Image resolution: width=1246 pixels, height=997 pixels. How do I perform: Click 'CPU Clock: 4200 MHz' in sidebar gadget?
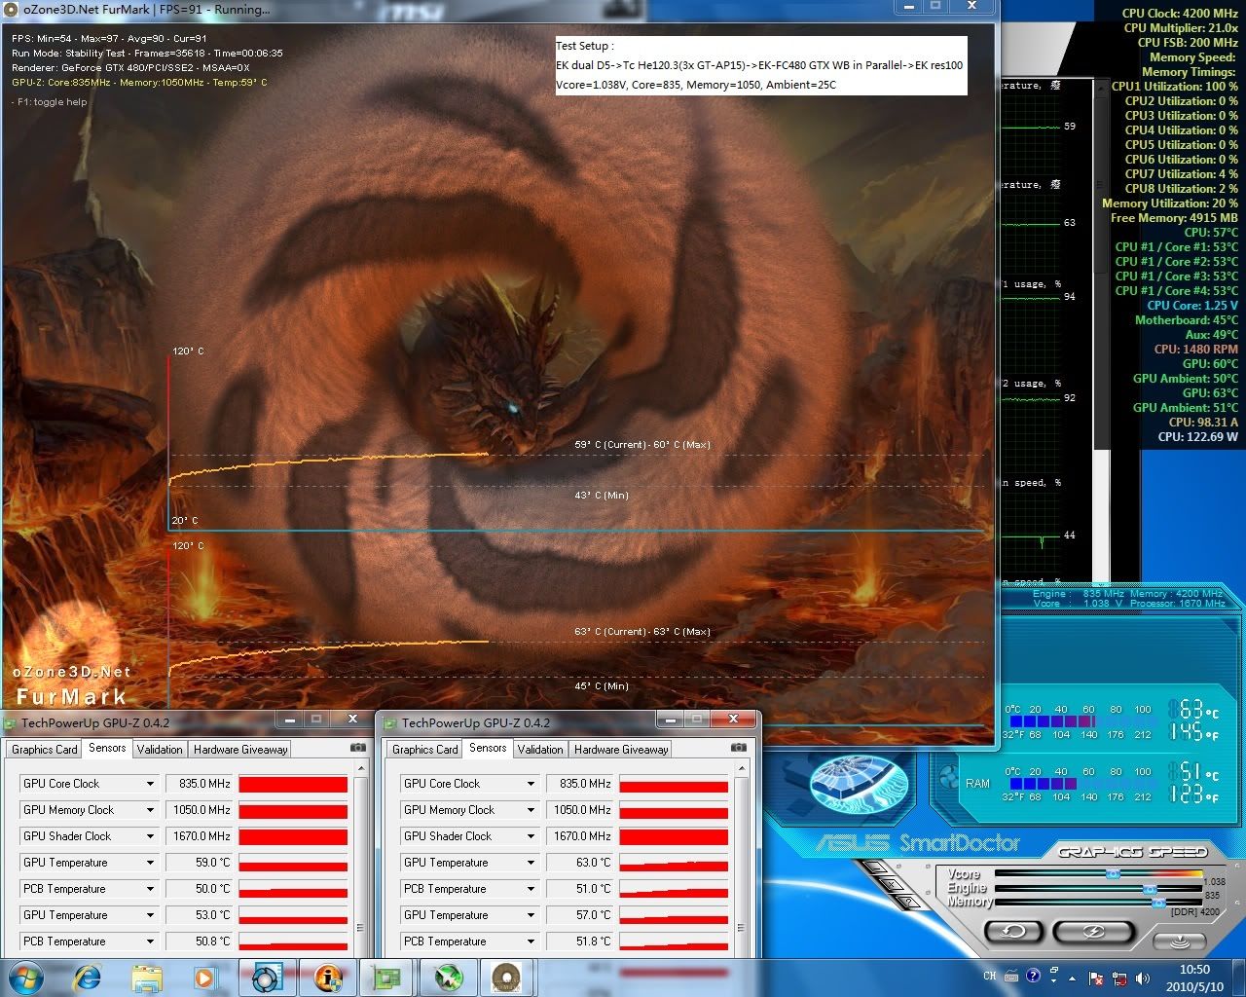(1180, 14)
